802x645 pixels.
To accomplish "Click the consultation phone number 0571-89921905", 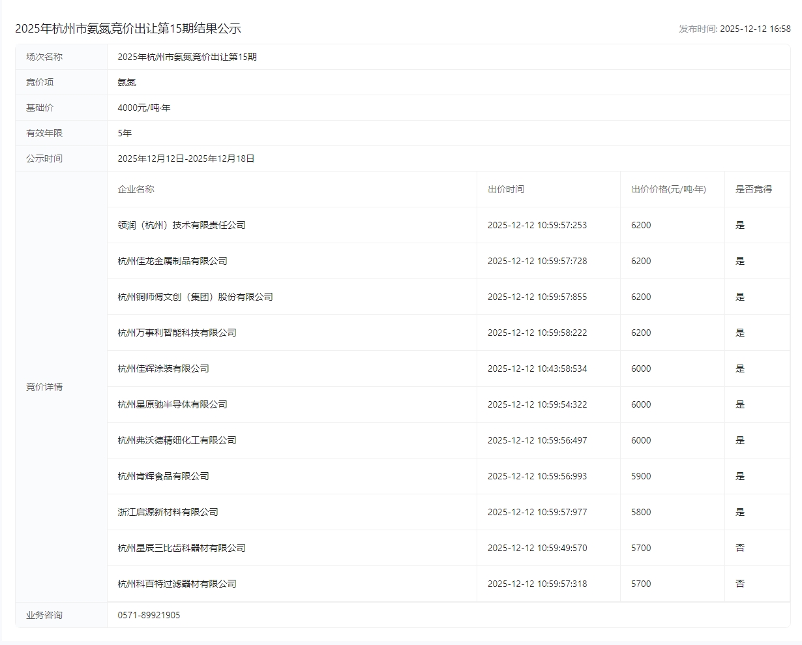I will [149, 615].
